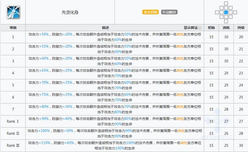Click duration value 26 in level 7 row
The image size is (248, 152).
pos(241,109)
